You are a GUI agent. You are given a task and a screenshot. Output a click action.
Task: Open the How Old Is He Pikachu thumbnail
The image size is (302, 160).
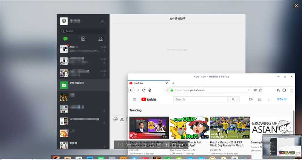[190, 128]
